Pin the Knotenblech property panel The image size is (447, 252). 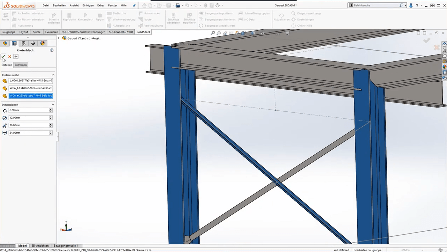click(x=16, y=56)
